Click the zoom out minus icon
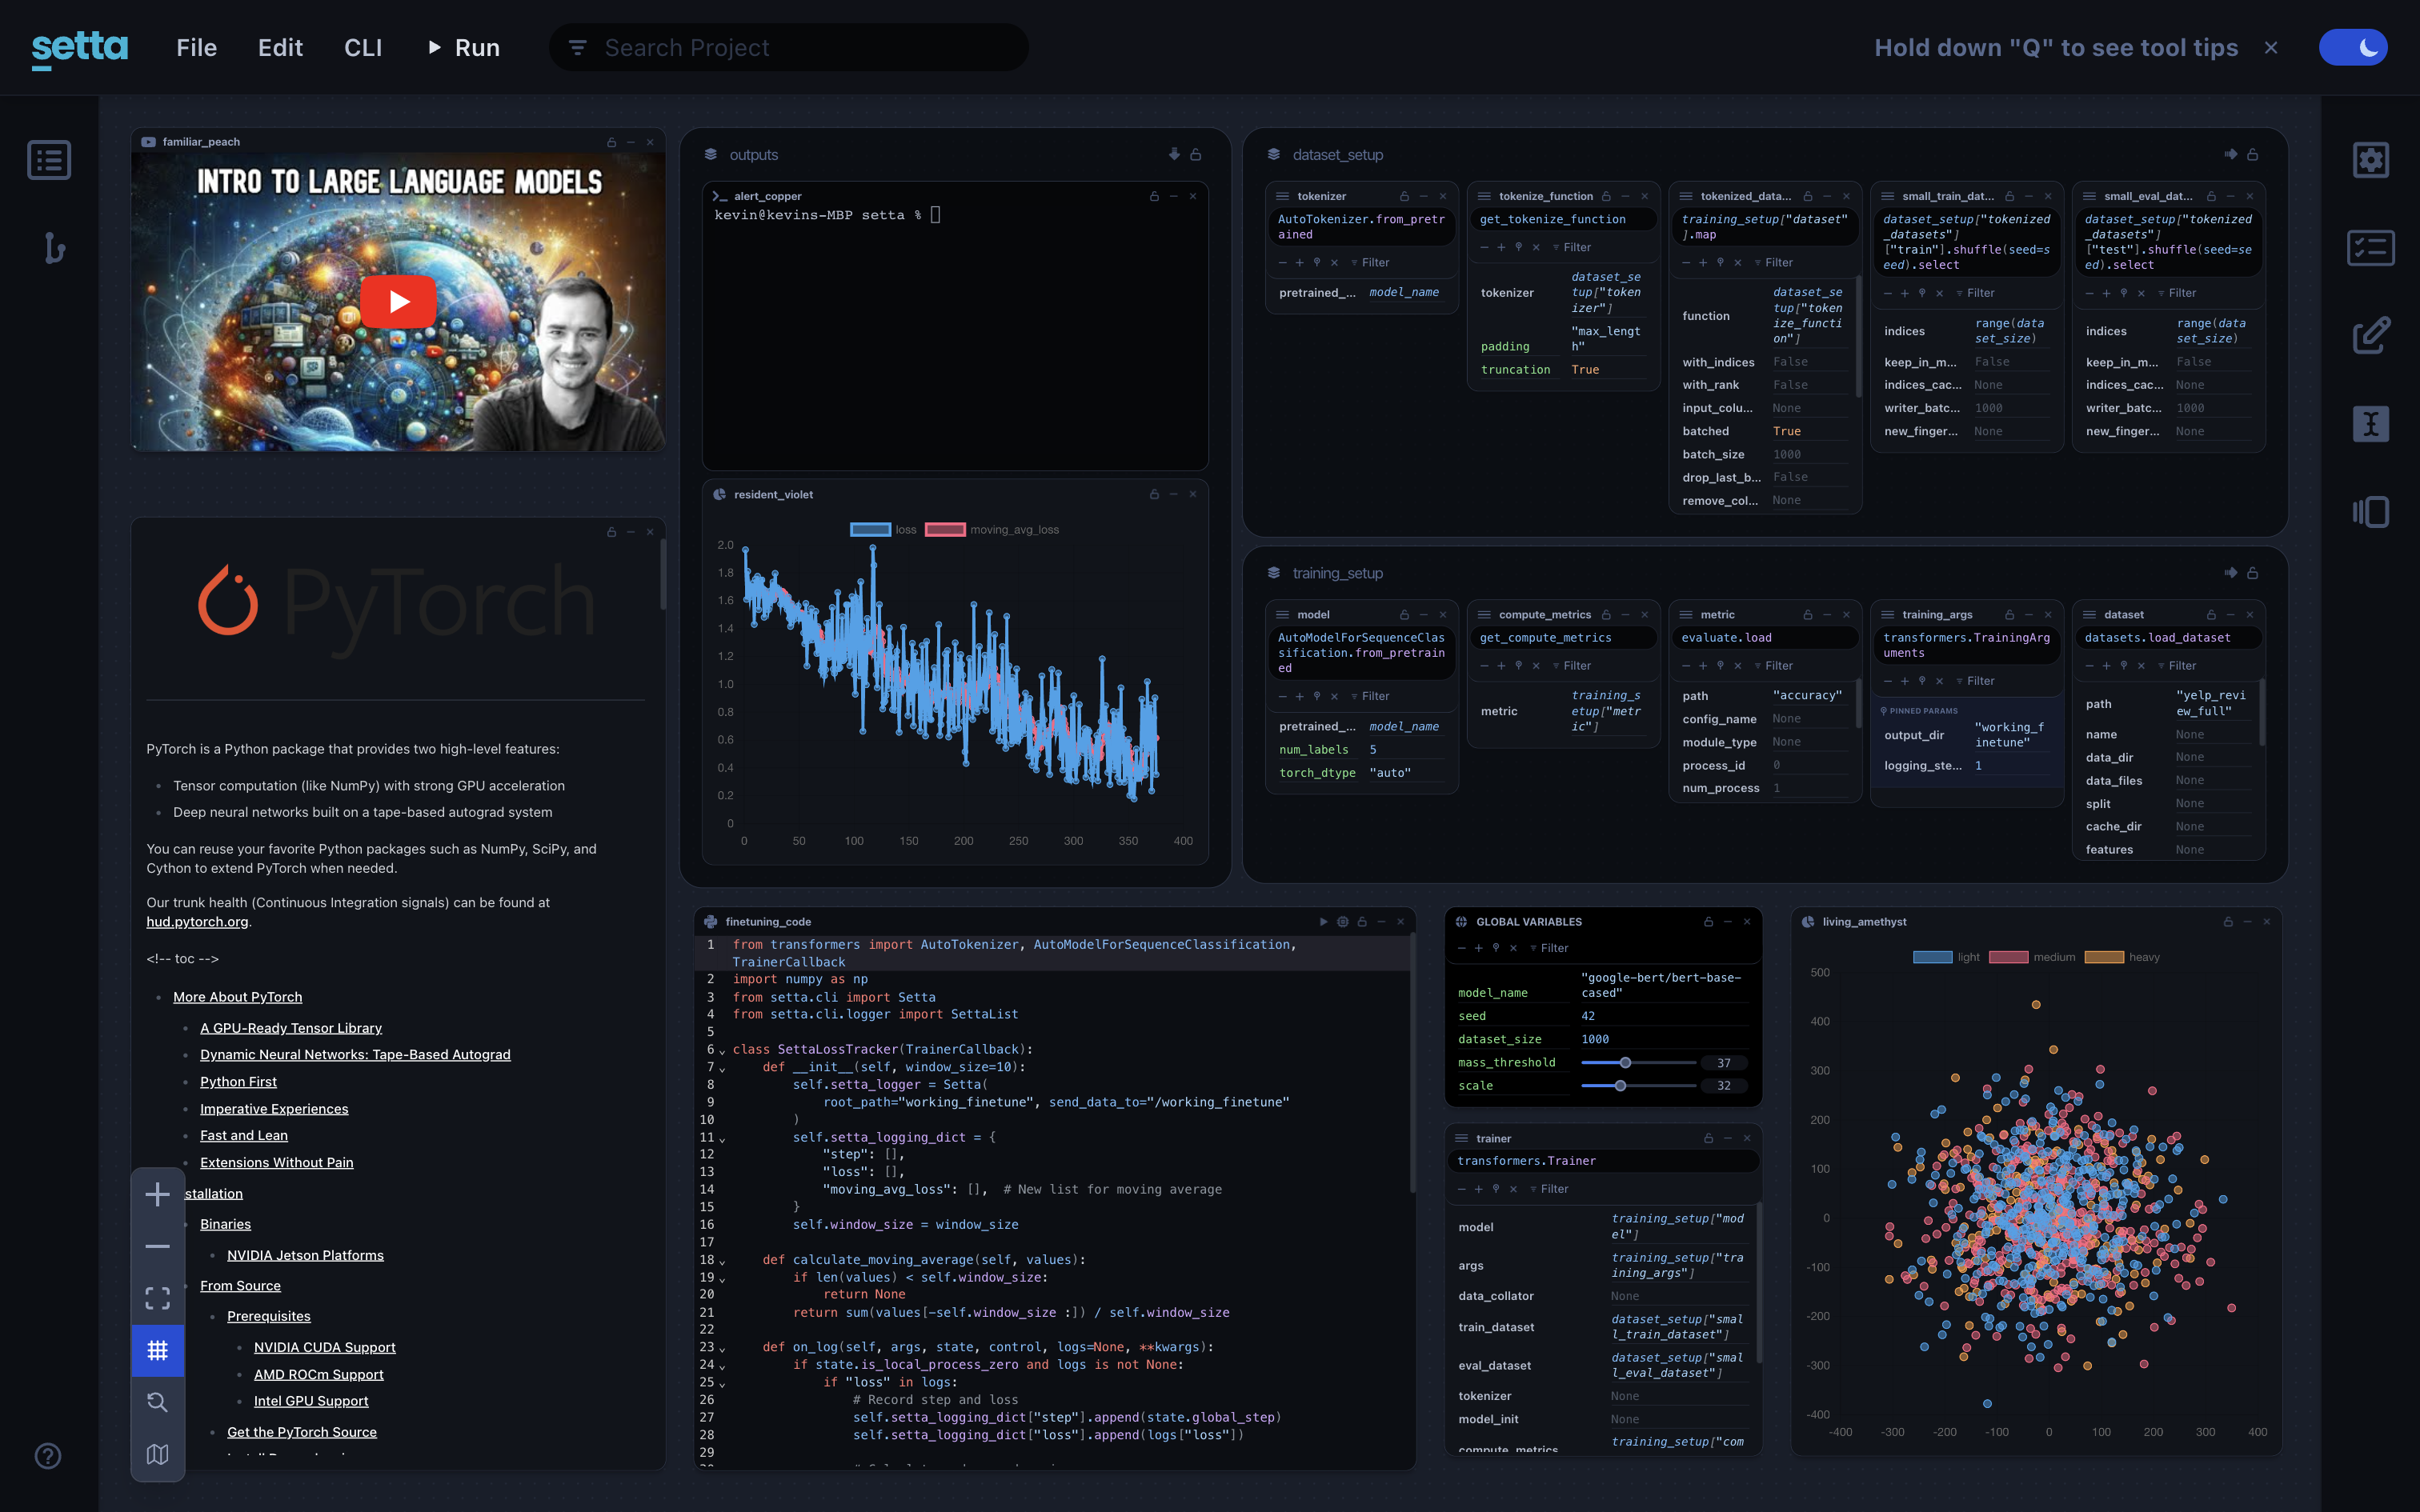The height and width of the screenshot is (1512, 2420). (157, 1246)
